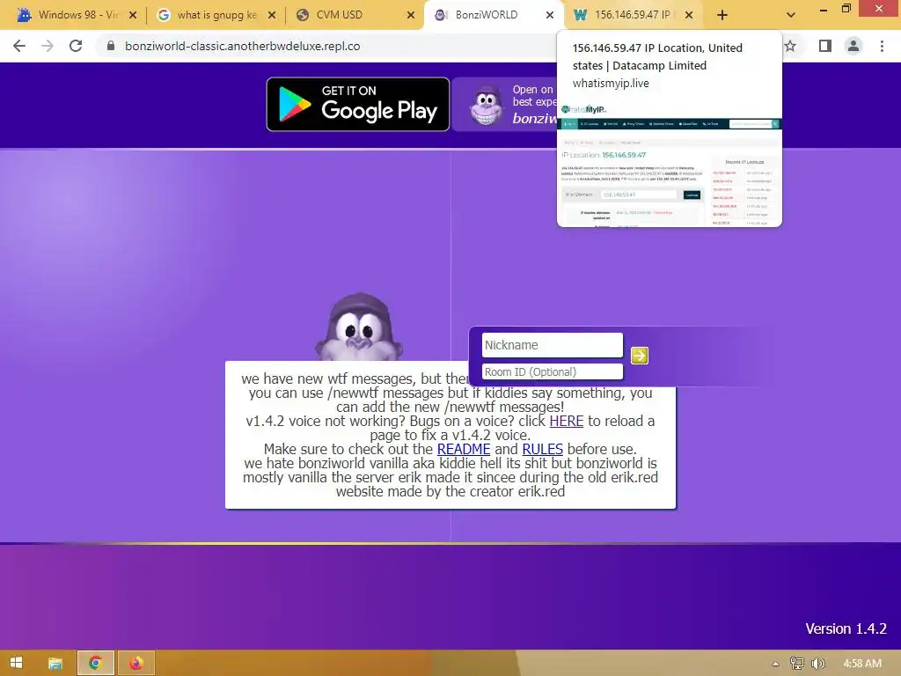Close the CVM USD tab
The width and height of the screenshot is (901, 676).
(x=411, y=15)
